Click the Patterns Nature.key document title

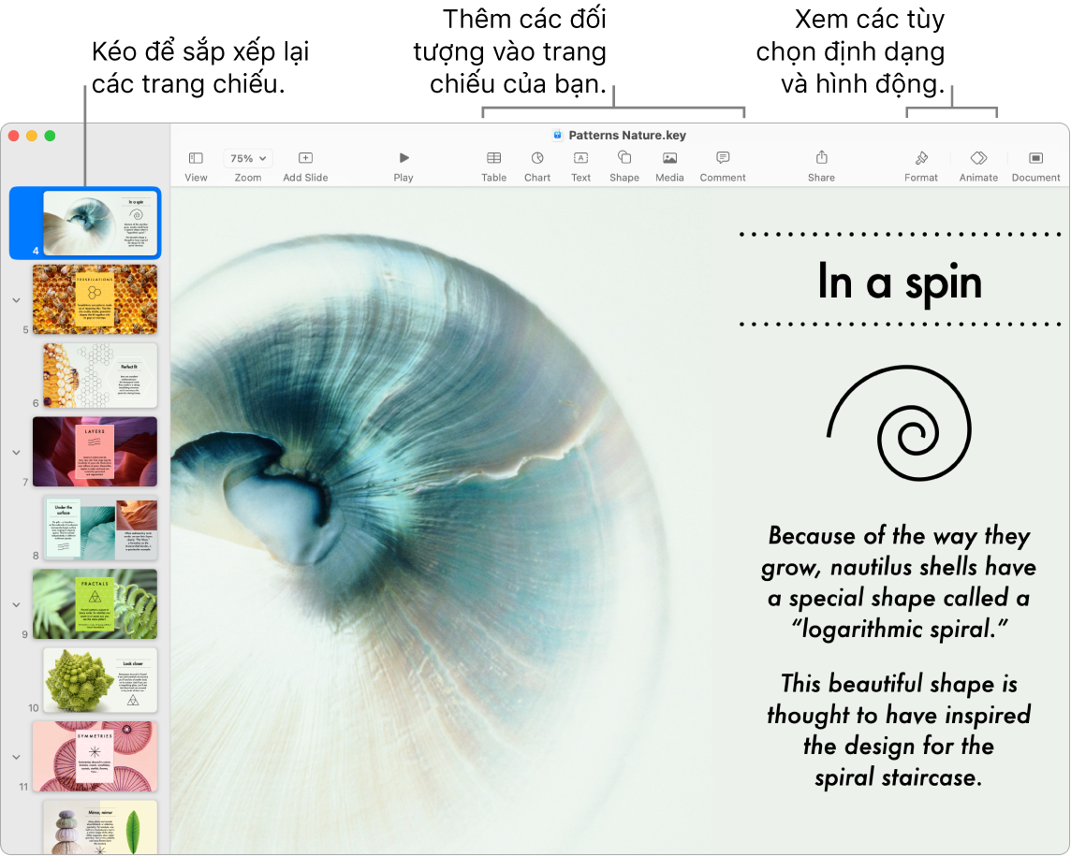coord(626,135)
